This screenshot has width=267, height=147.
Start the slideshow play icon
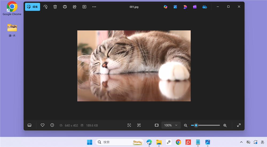coord(84,7)
